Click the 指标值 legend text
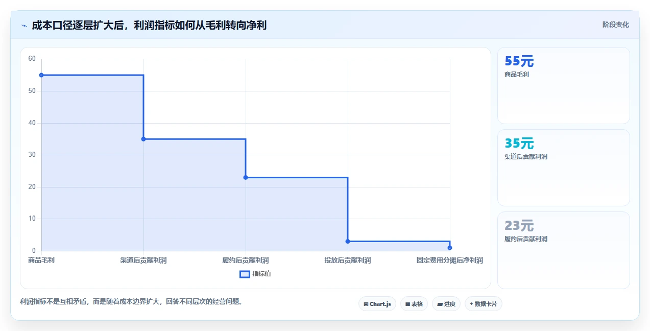The width and height of the screenshot is (650, 331). point(261,274)
